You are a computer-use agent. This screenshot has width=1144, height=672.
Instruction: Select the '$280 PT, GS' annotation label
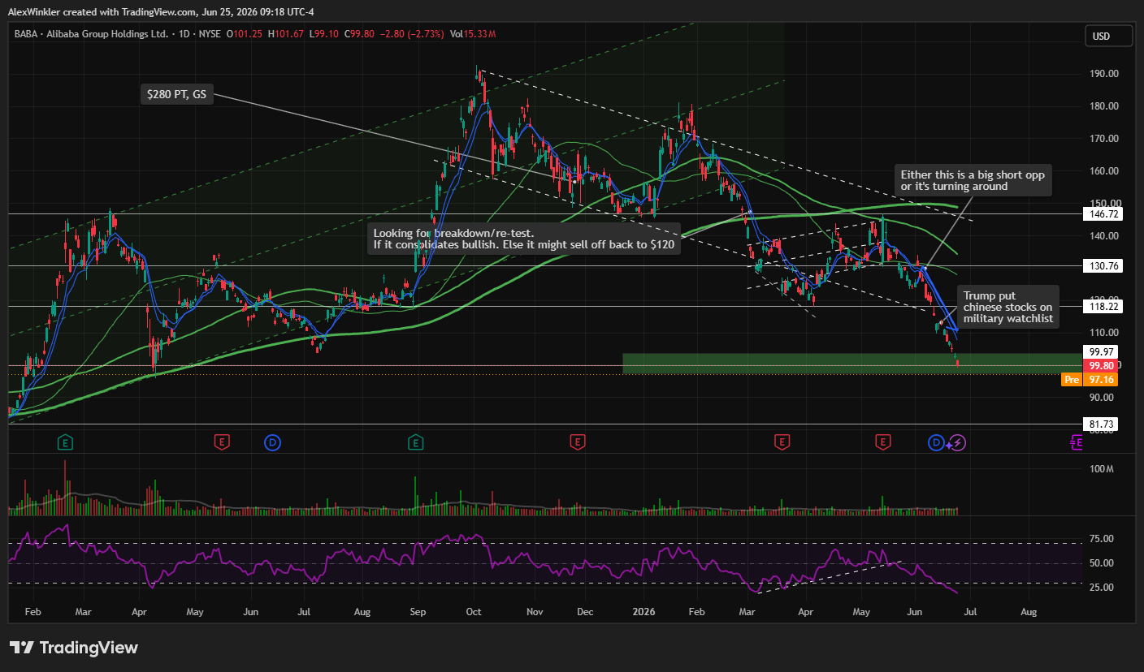click(177, 95)
